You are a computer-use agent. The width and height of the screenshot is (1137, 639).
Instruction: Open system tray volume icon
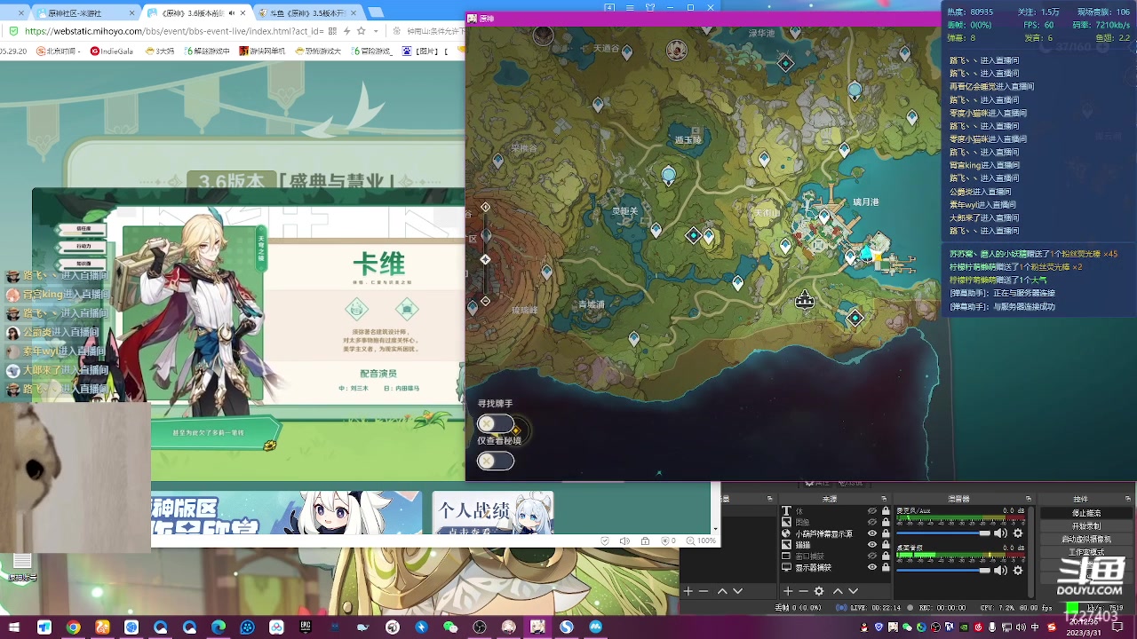tap(1021, 627)
